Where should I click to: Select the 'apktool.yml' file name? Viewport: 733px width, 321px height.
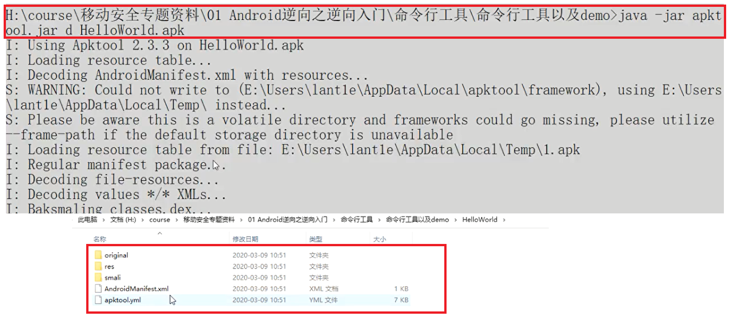[x=123, y=300]
